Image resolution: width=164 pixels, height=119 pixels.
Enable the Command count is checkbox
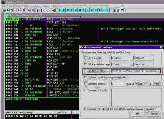tap(85, 84)
